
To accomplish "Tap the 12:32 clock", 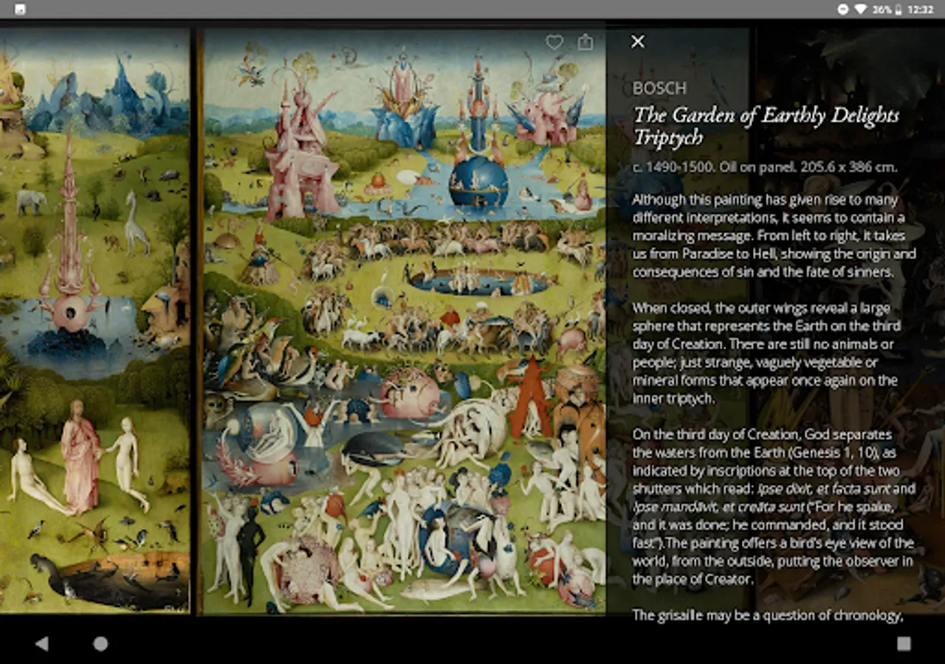I will click(x=921, y=10).
